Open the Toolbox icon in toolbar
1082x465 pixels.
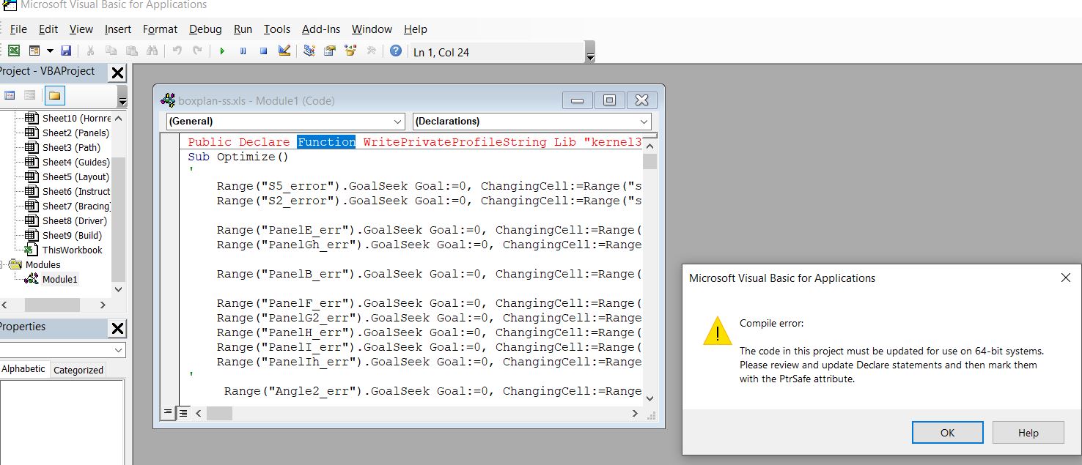(371, 51)
